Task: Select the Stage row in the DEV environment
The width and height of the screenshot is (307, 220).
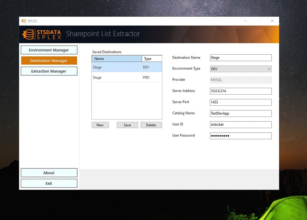Action: (x=127, y=67)
